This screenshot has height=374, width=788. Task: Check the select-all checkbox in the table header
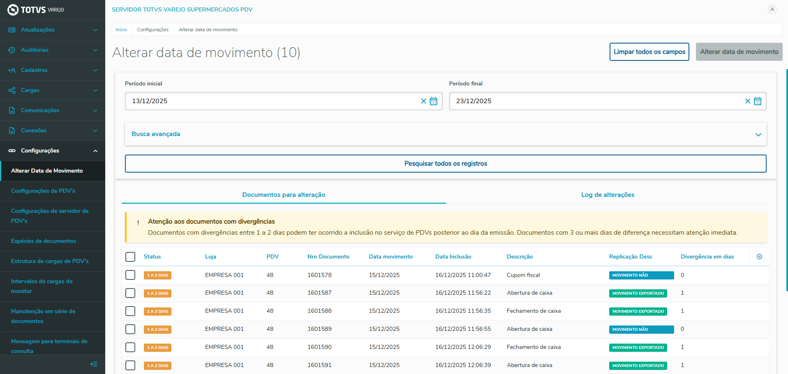click(x=130, y=256)
